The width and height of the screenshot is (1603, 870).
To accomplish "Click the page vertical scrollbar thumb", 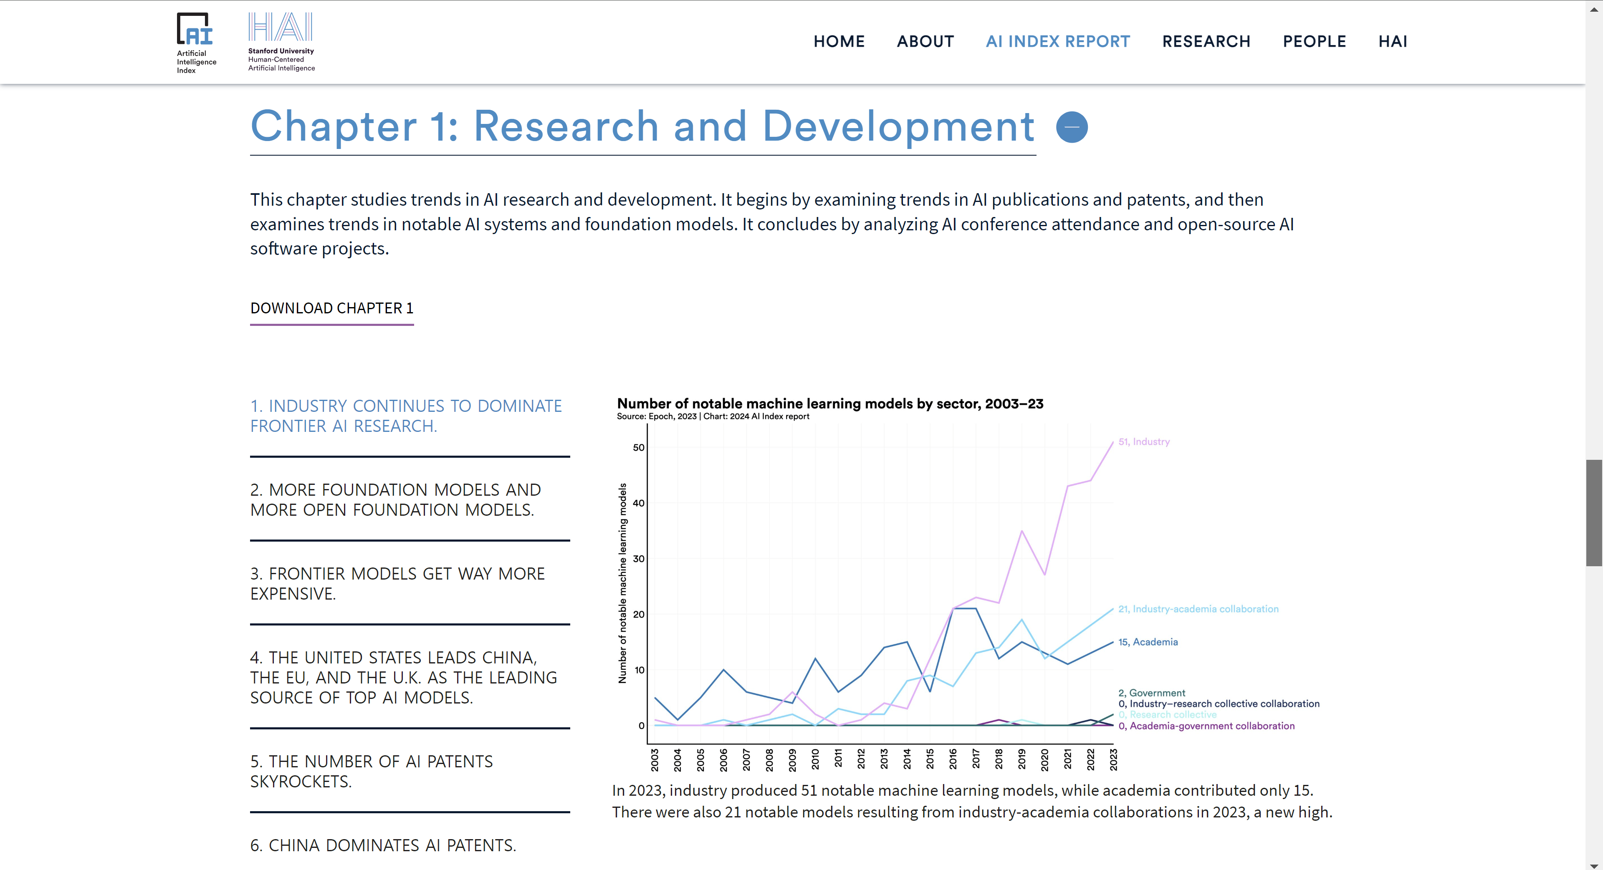I will point(1594,512).
